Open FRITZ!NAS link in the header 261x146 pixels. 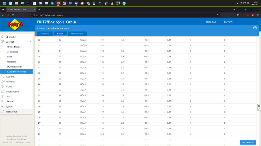pyautogui.click(x=211, y=22)
